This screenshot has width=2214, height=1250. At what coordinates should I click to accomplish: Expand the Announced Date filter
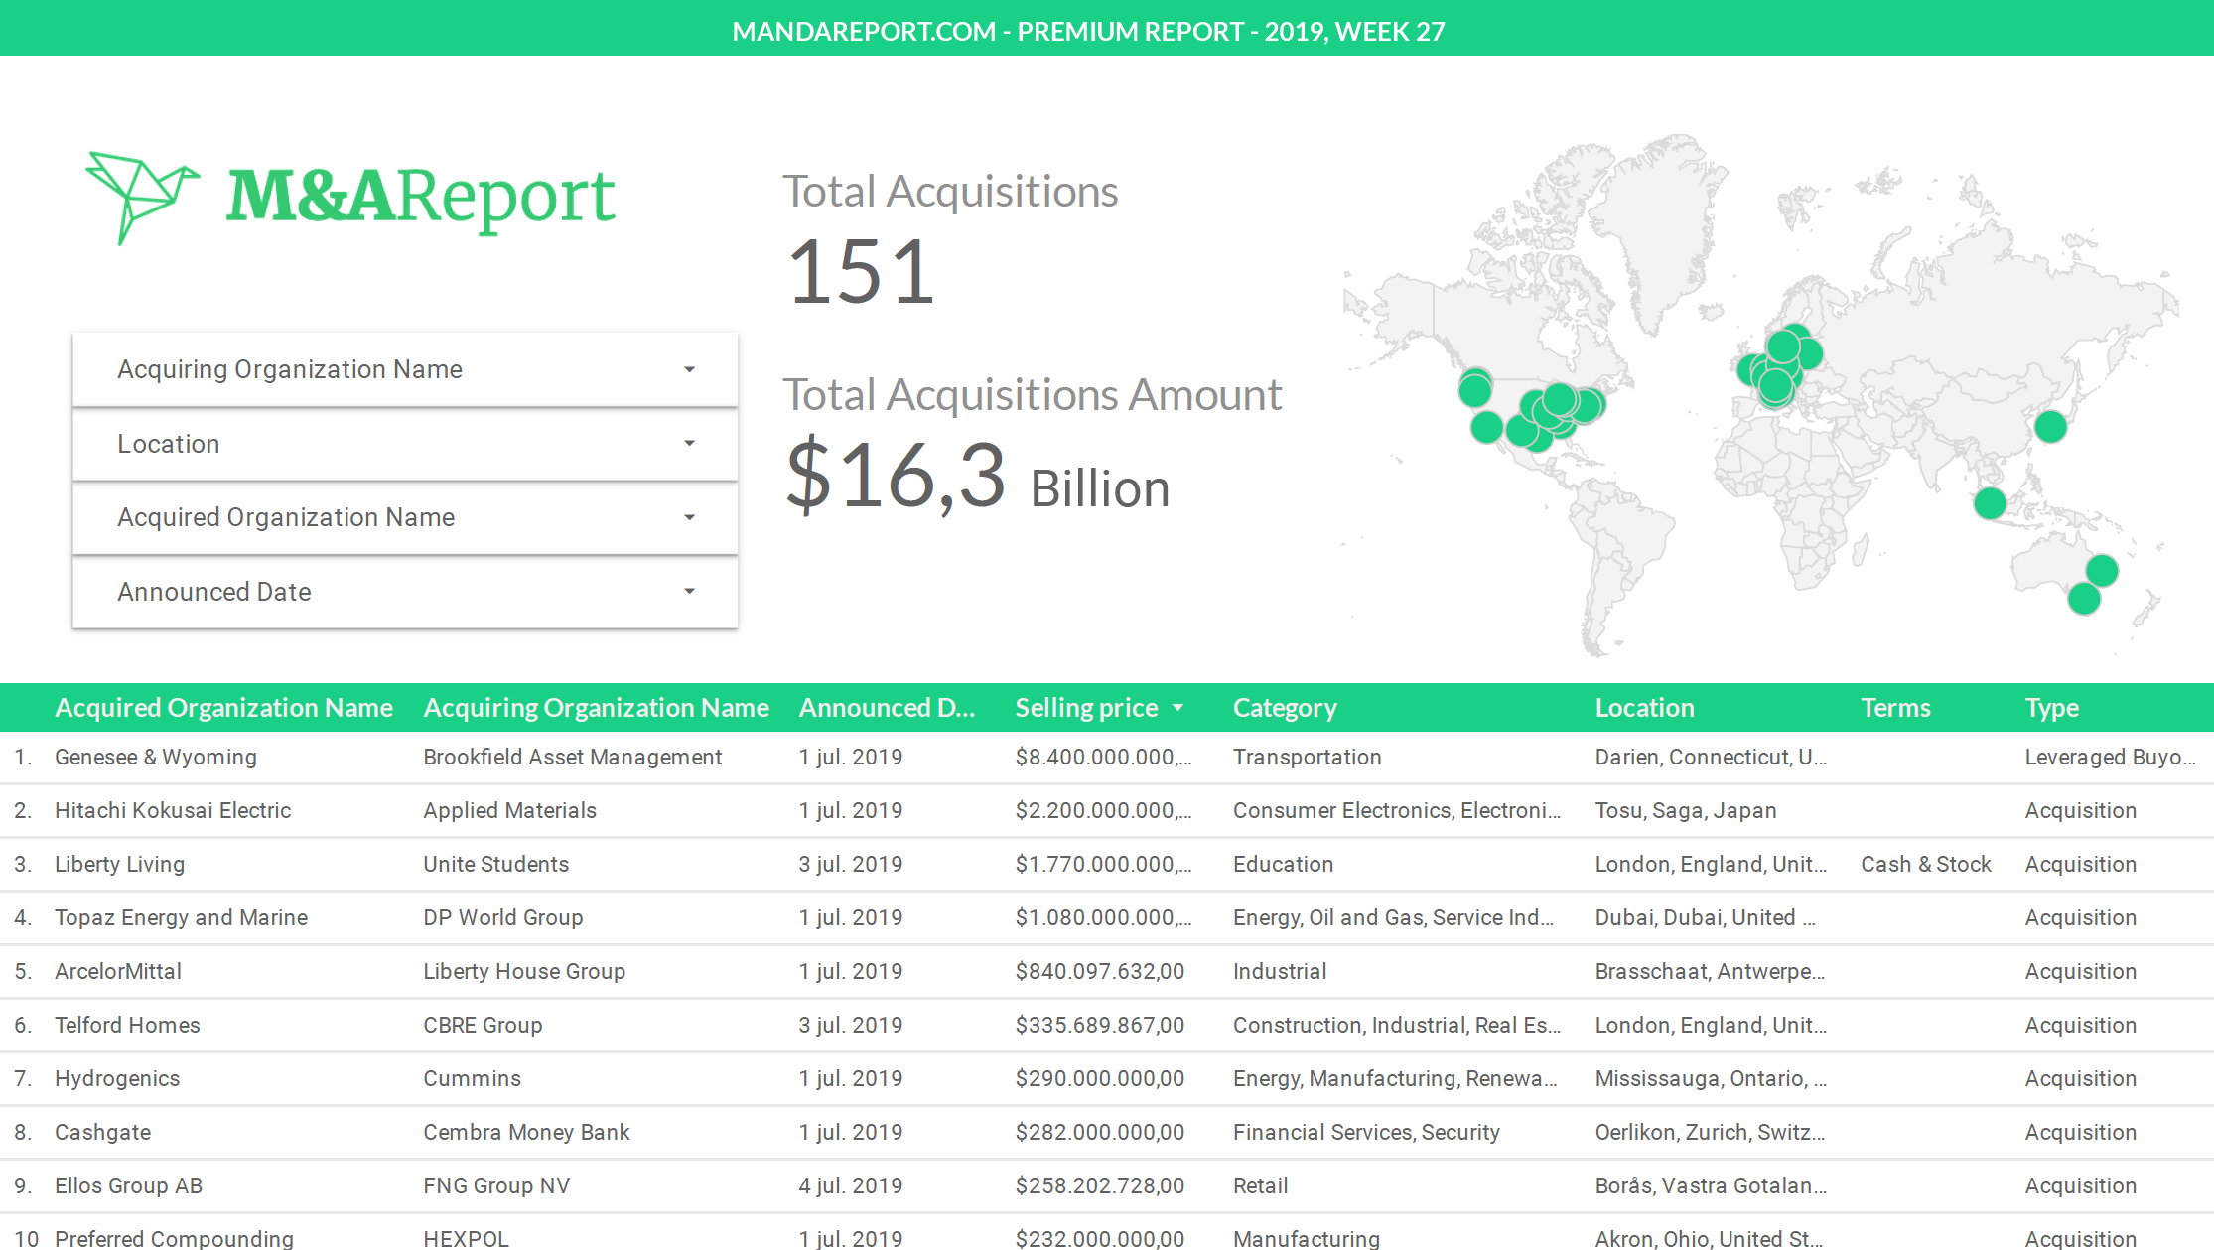(x=404, y=592)
